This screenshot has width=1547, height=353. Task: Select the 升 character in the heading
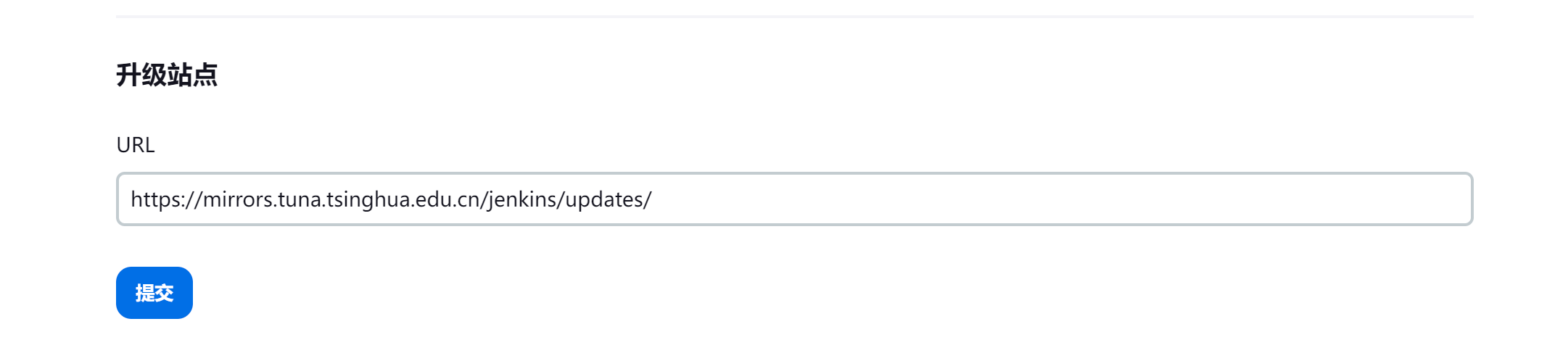click(128, 75)
